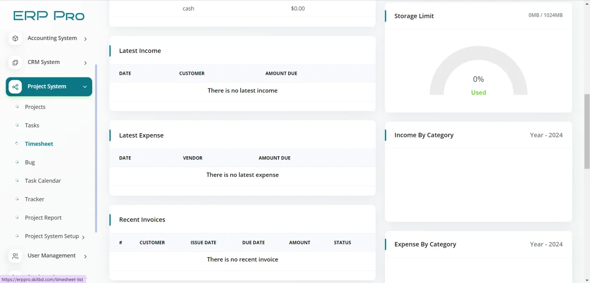The image size is (590, 283).
Task: Click the '0MB / 1024MB' storage text
Action: coord(546,15)
